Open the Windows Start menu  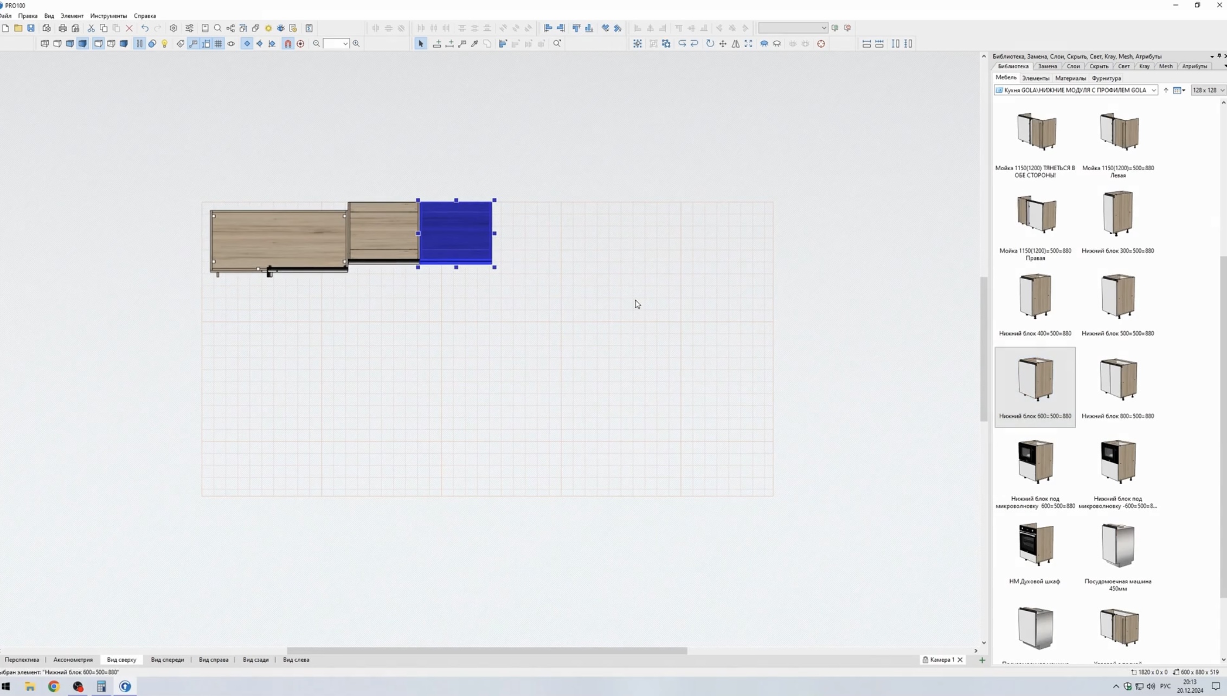click(x=6, y=686)
